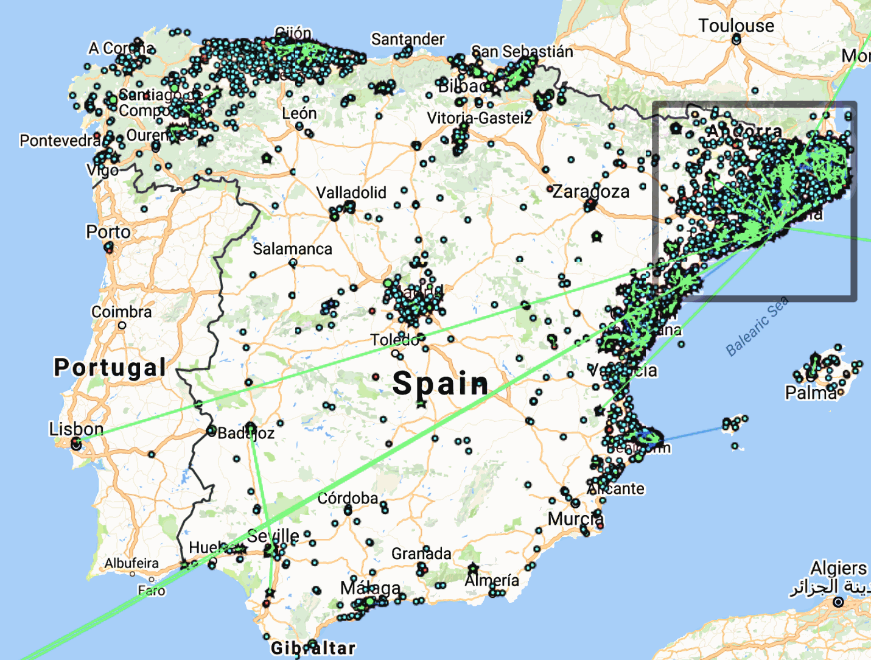Click the Murcia city label
The height and width of the screenshot is (660, 871).
[x=576, y=519]
